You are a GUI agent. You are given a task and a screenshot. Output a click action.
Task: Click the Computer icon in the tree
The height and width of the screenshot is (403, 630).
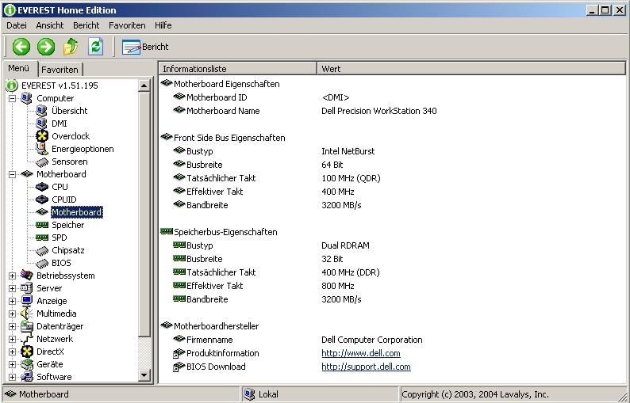pos(26,98)
